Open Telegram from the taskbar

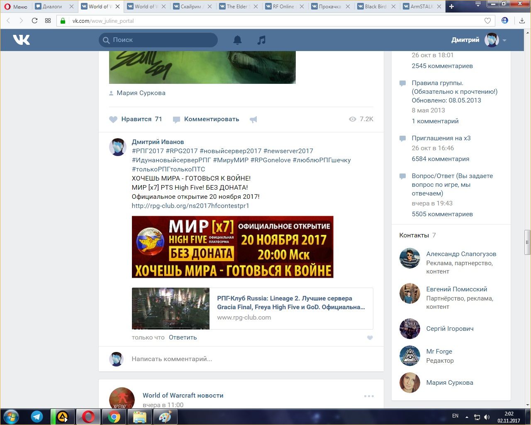tap(37, 417)
